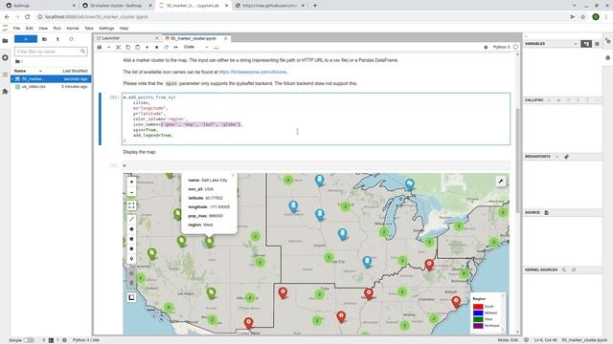Collapse the Source panel
This screenshot has height=344, width=613.
[533, 212]
